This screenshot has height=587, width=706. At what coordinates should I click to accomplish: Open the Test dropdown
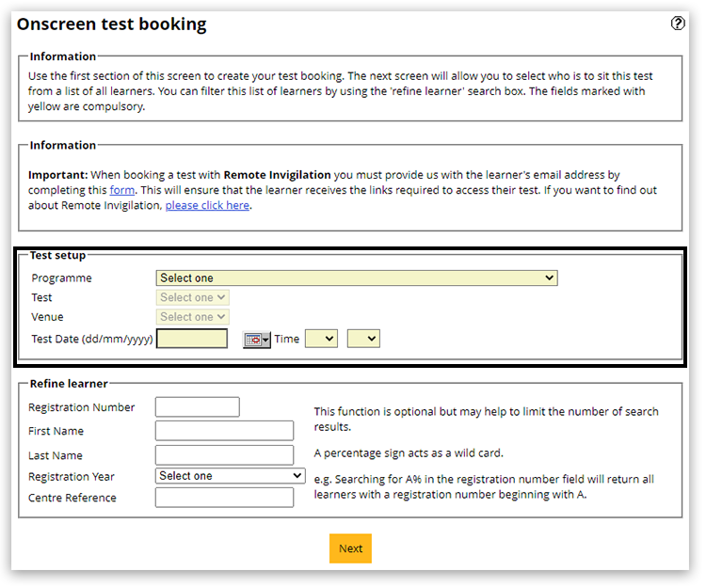pyautogui.click(x=192, y=297)
